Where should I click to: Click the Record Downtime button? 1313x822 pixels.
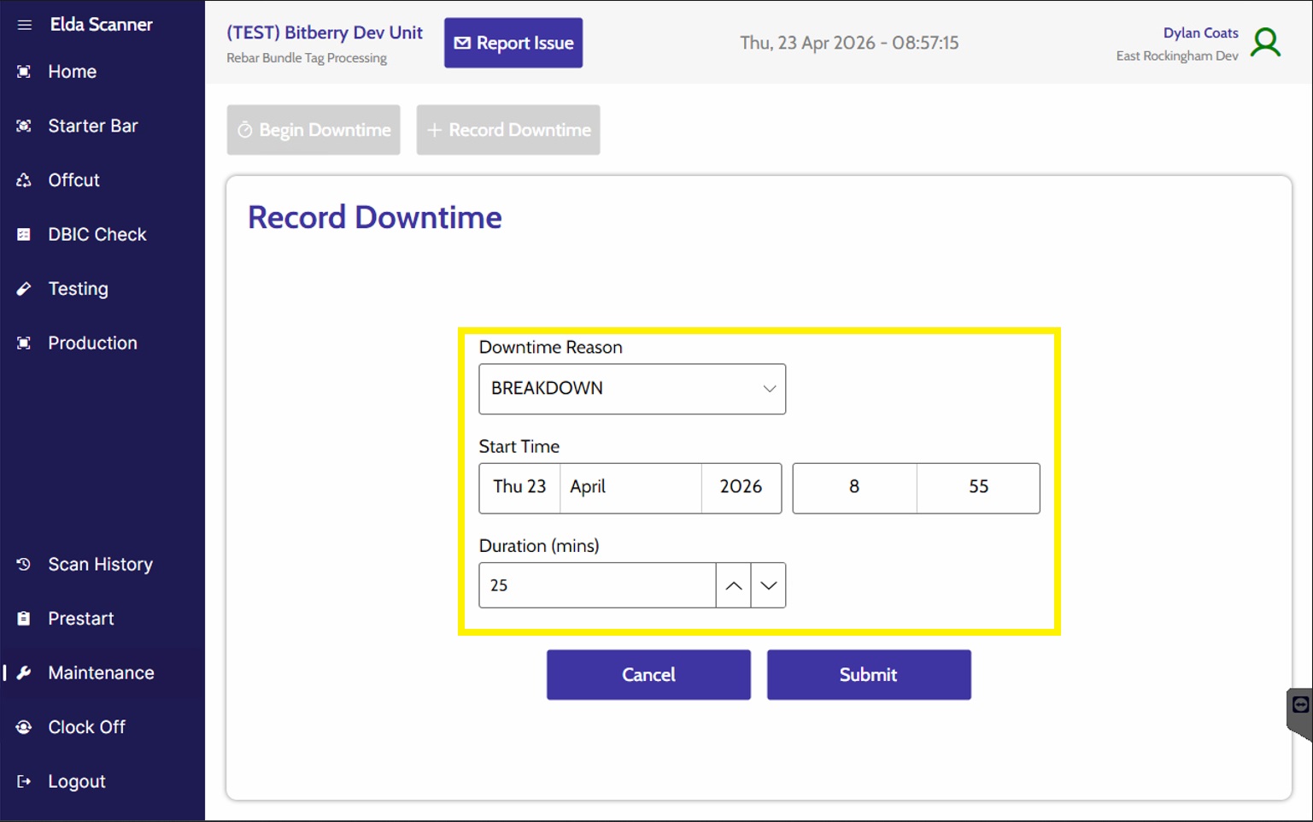click(x=508, y=130)
